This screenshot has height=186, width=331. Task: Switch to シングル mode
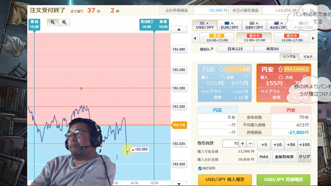pos(289,57)
